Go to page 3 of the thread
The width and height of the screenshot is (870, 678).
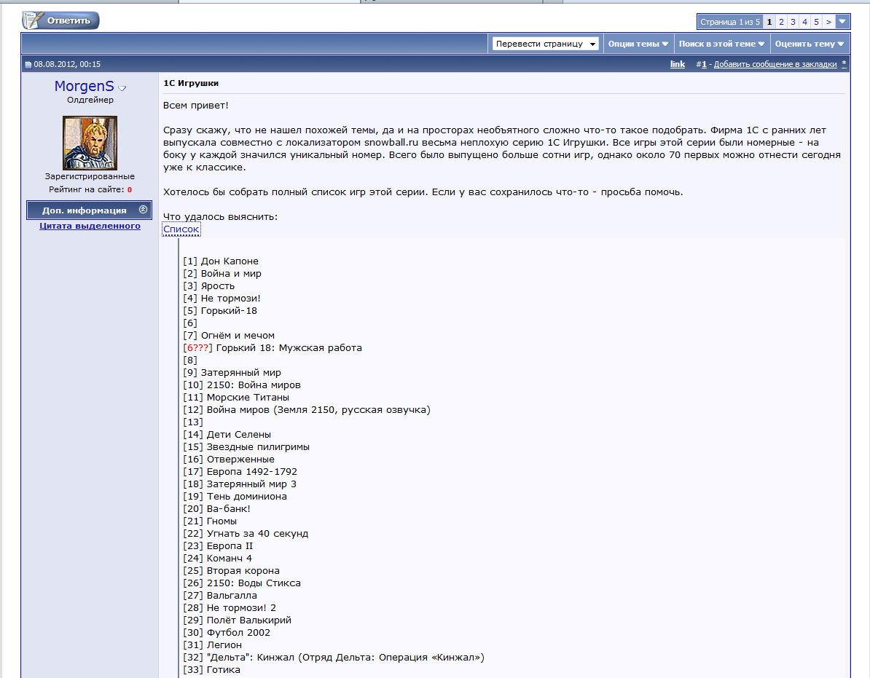click(793, 22)
